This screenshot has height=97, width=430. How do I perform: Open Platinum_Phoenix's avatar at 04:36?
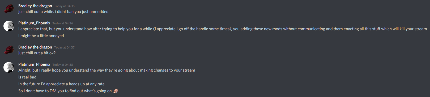tap(9, 26)
